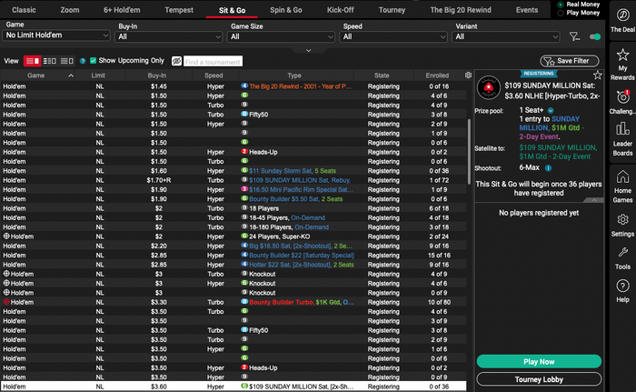Click the Tourney Lobby button
The height and width of the screenshot is (392, 636).
point(539,378)
